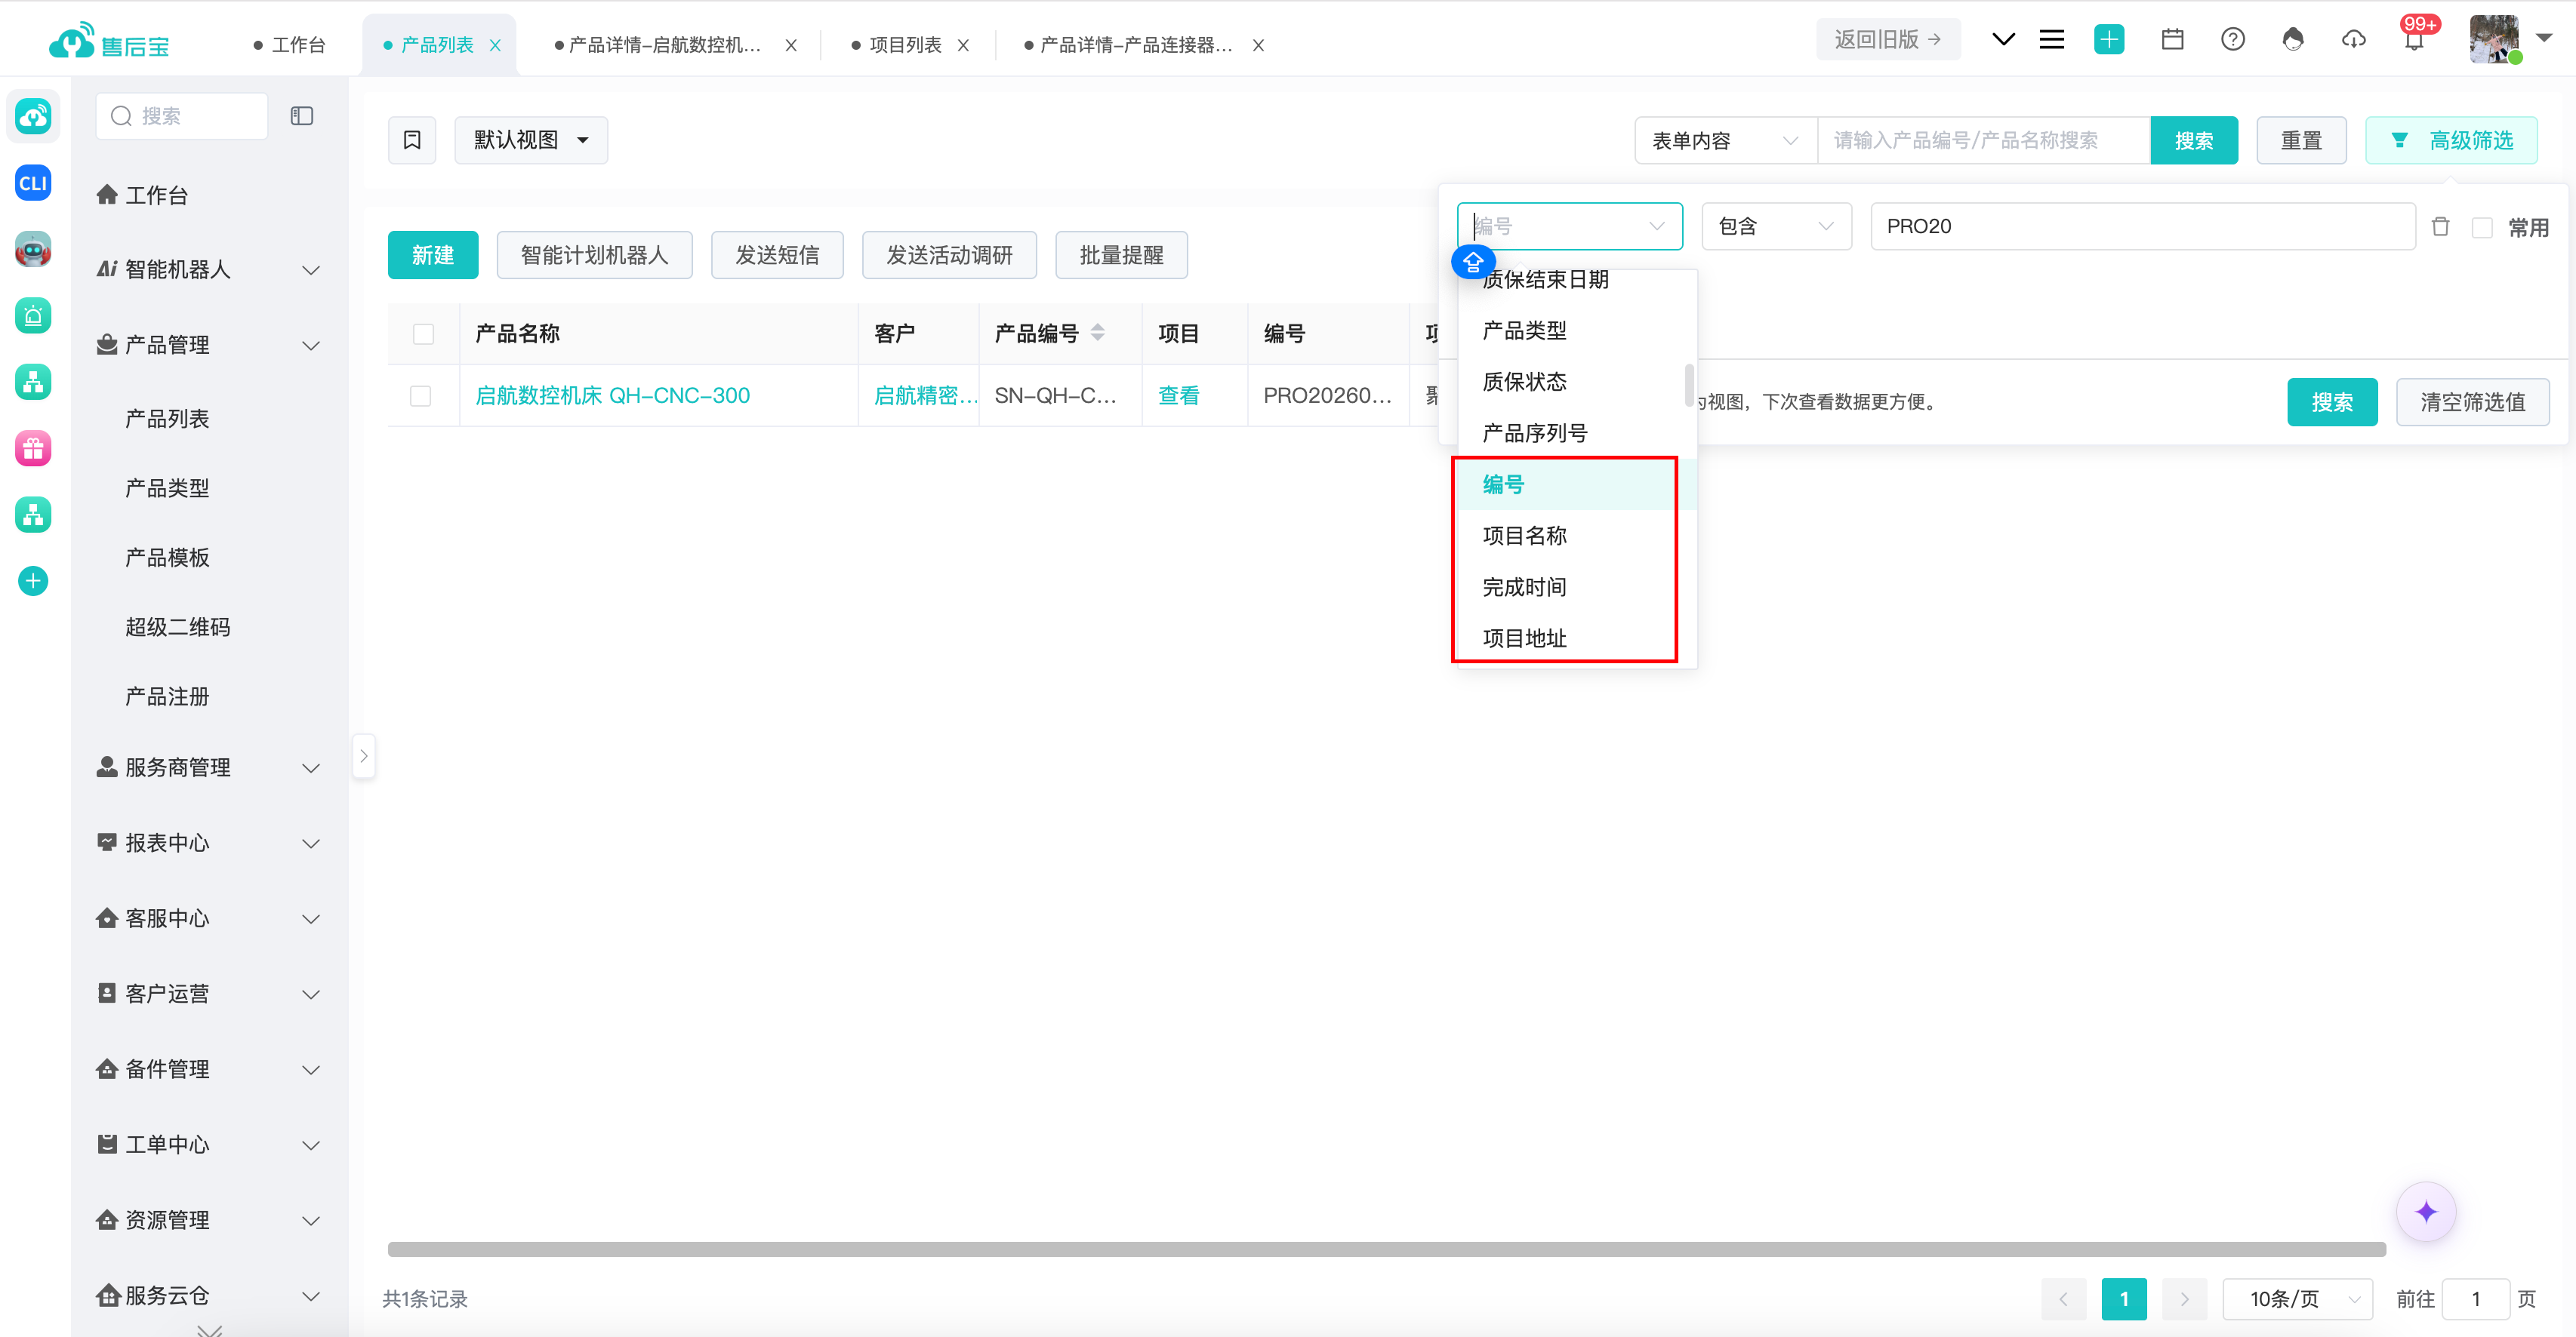Click the green plus quick-create icon
This screenshot has height=1337, width=2576.
[x=2109, y=40]
